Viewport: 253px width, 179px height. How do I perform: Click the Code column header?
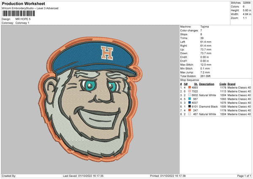(223, 84)
